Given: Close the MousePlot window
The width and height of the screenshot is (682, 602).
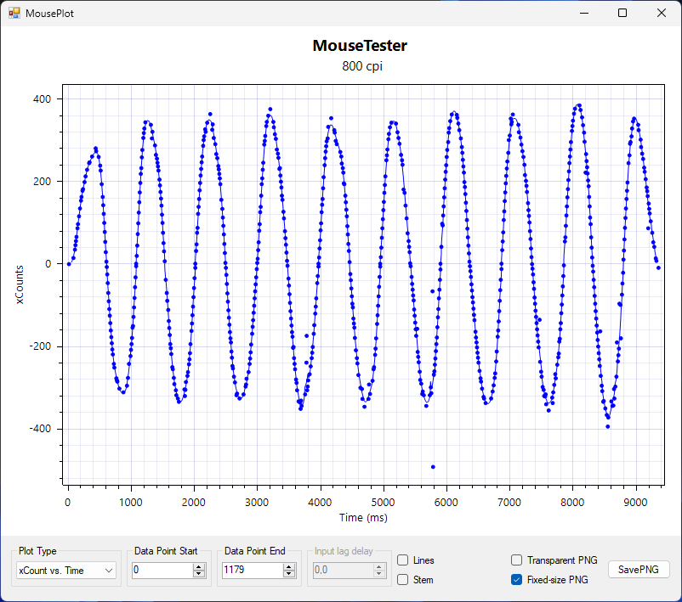Looking at the screenshot, I should tap(661, 13).
